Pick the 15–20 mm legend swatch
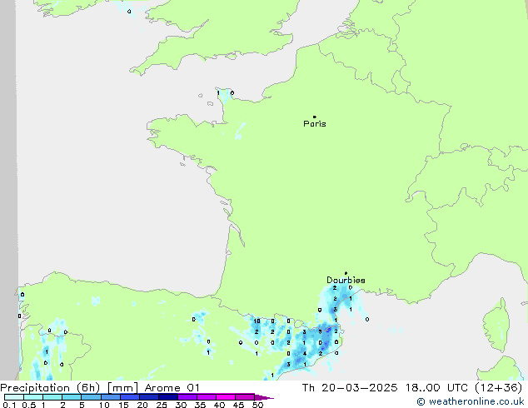Screen dimensions: 528x408 pyautogui.click(x=130, y=397)
